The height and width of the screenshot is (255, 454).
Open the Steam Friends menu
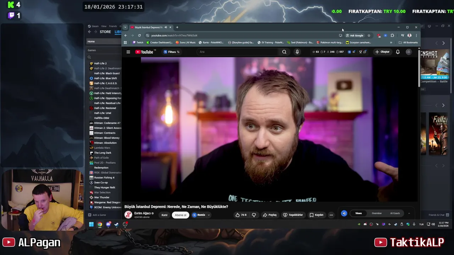point(113,26)
